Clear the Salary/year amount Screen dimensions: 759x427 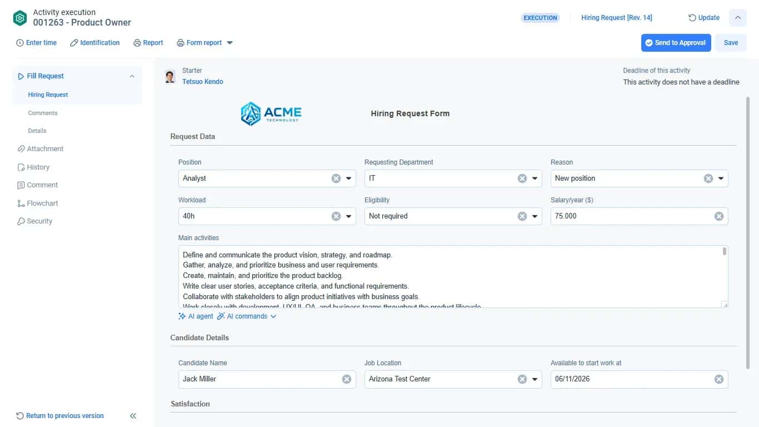click(719, 216)
